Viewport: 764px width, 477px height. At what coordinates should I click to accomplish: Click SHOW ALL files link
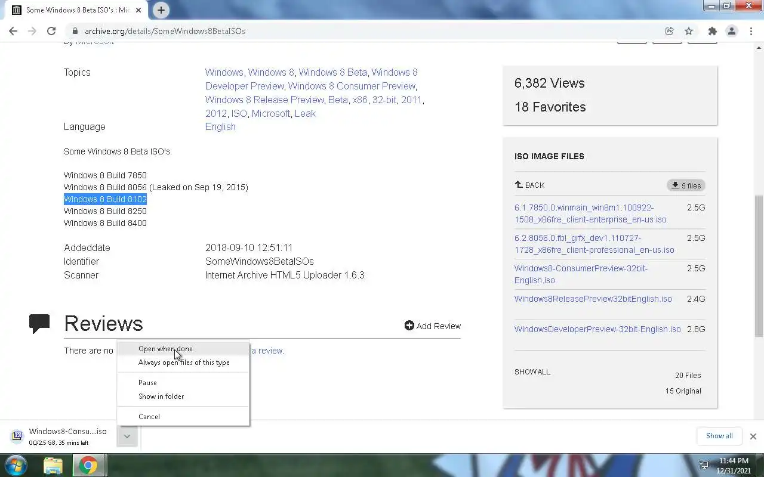pyautogui.click(x=532, y=371)
